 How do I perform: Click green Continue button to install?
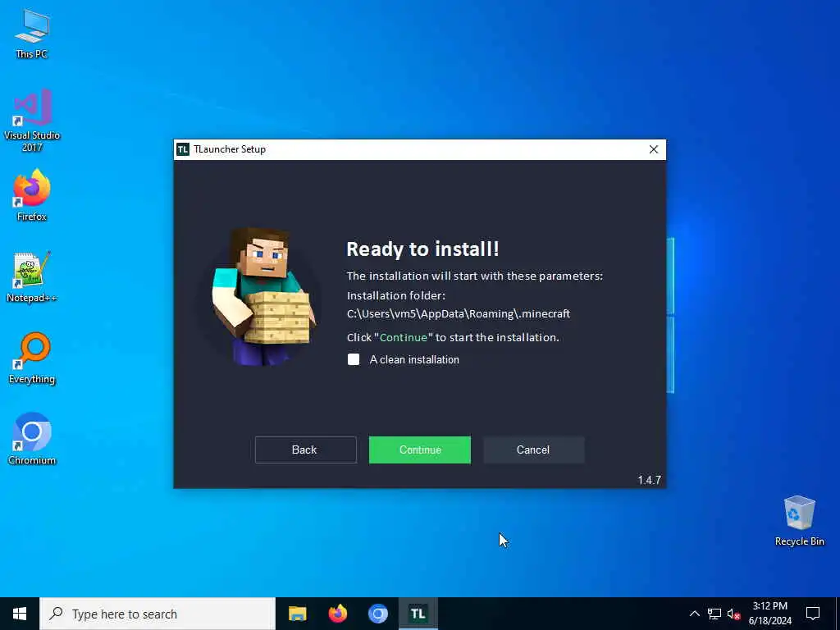point(420,450)
